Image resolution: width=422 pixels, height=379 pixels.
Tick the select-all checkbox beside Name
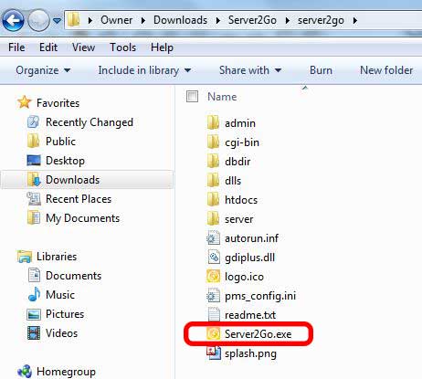pos(192,97)
